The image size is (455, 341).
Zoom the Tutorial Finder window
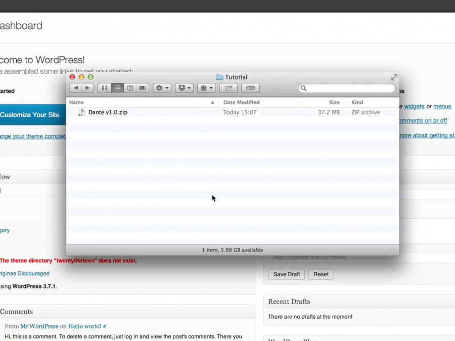pyautogui.click(x=91, y=77)
